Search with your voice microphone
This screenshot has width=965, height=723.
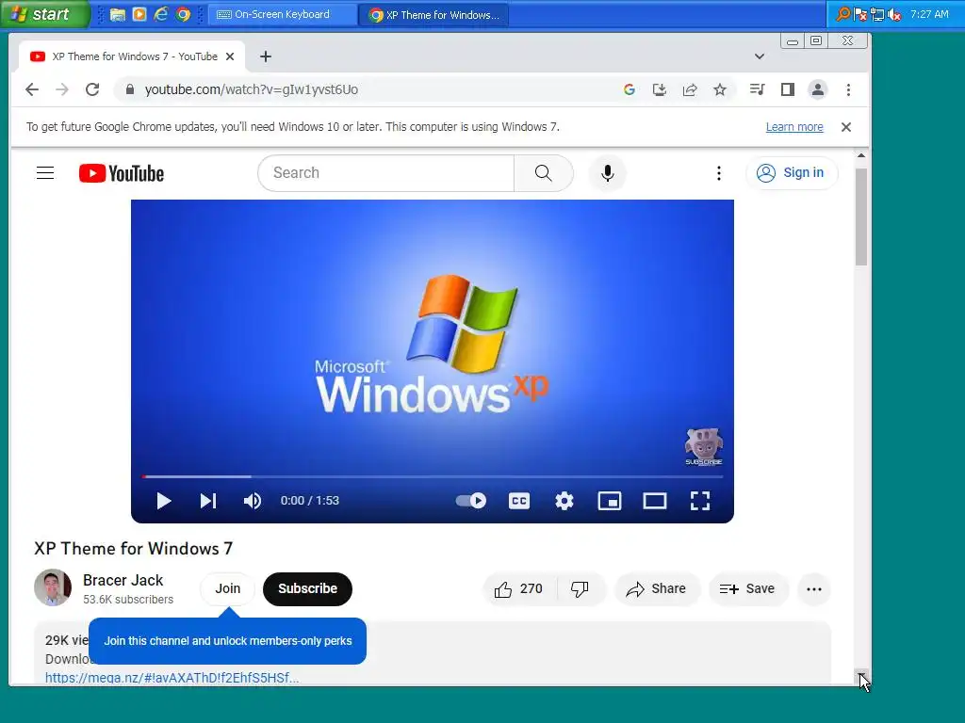pyautogui.click(x=608, y=173)
